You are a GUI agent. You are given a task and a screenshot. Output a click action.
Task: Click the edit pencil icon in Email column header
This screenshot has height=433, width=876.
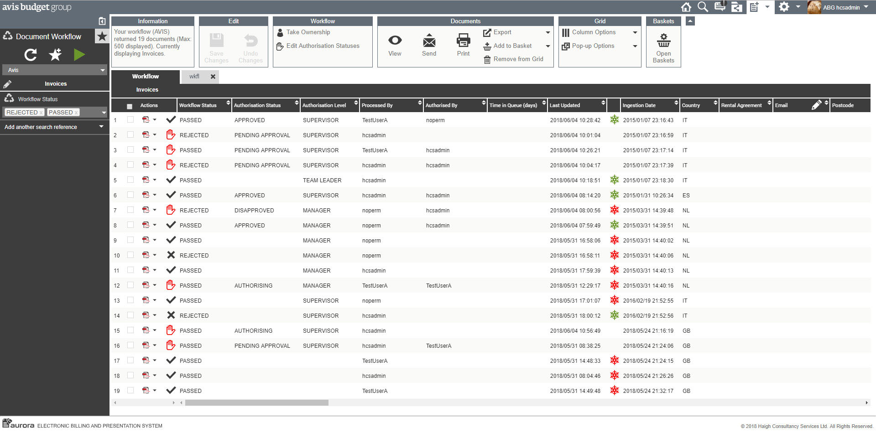coord(817,105)
